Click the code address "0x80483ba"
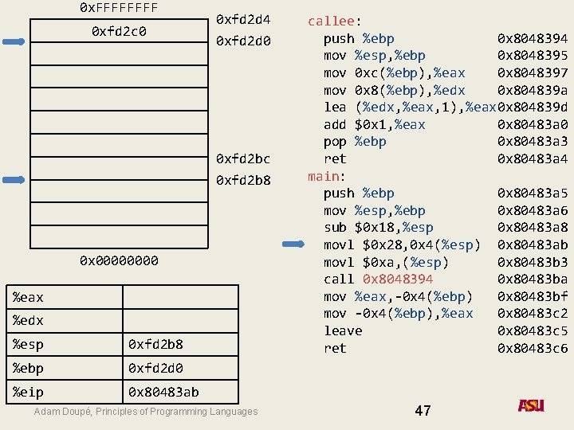 tap(533, 279)
